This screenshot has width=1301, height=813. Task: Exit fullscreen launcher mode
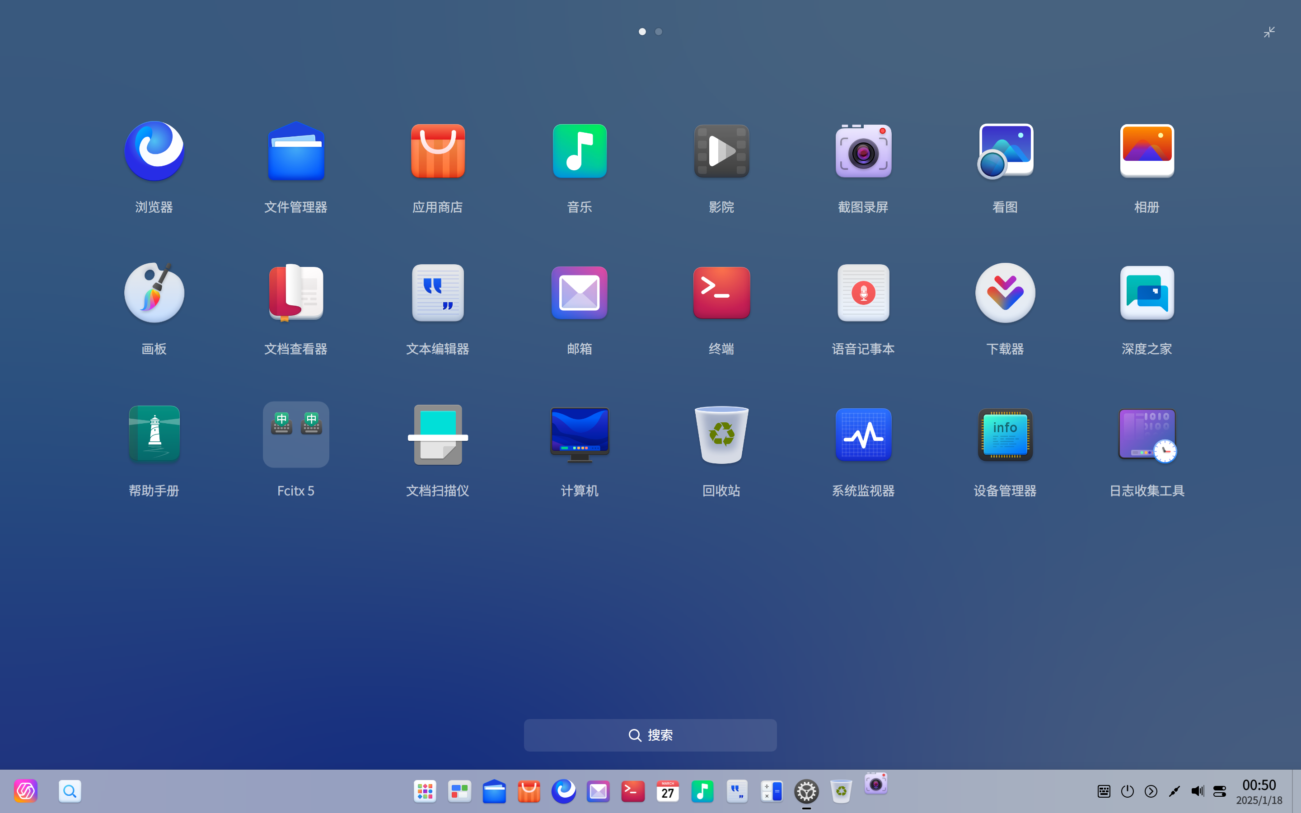1269,32
